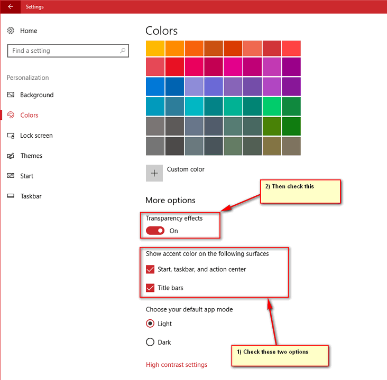
Task: Pick the cyan turquoise swatch in fourth row
Action: (x=194, y=107)
